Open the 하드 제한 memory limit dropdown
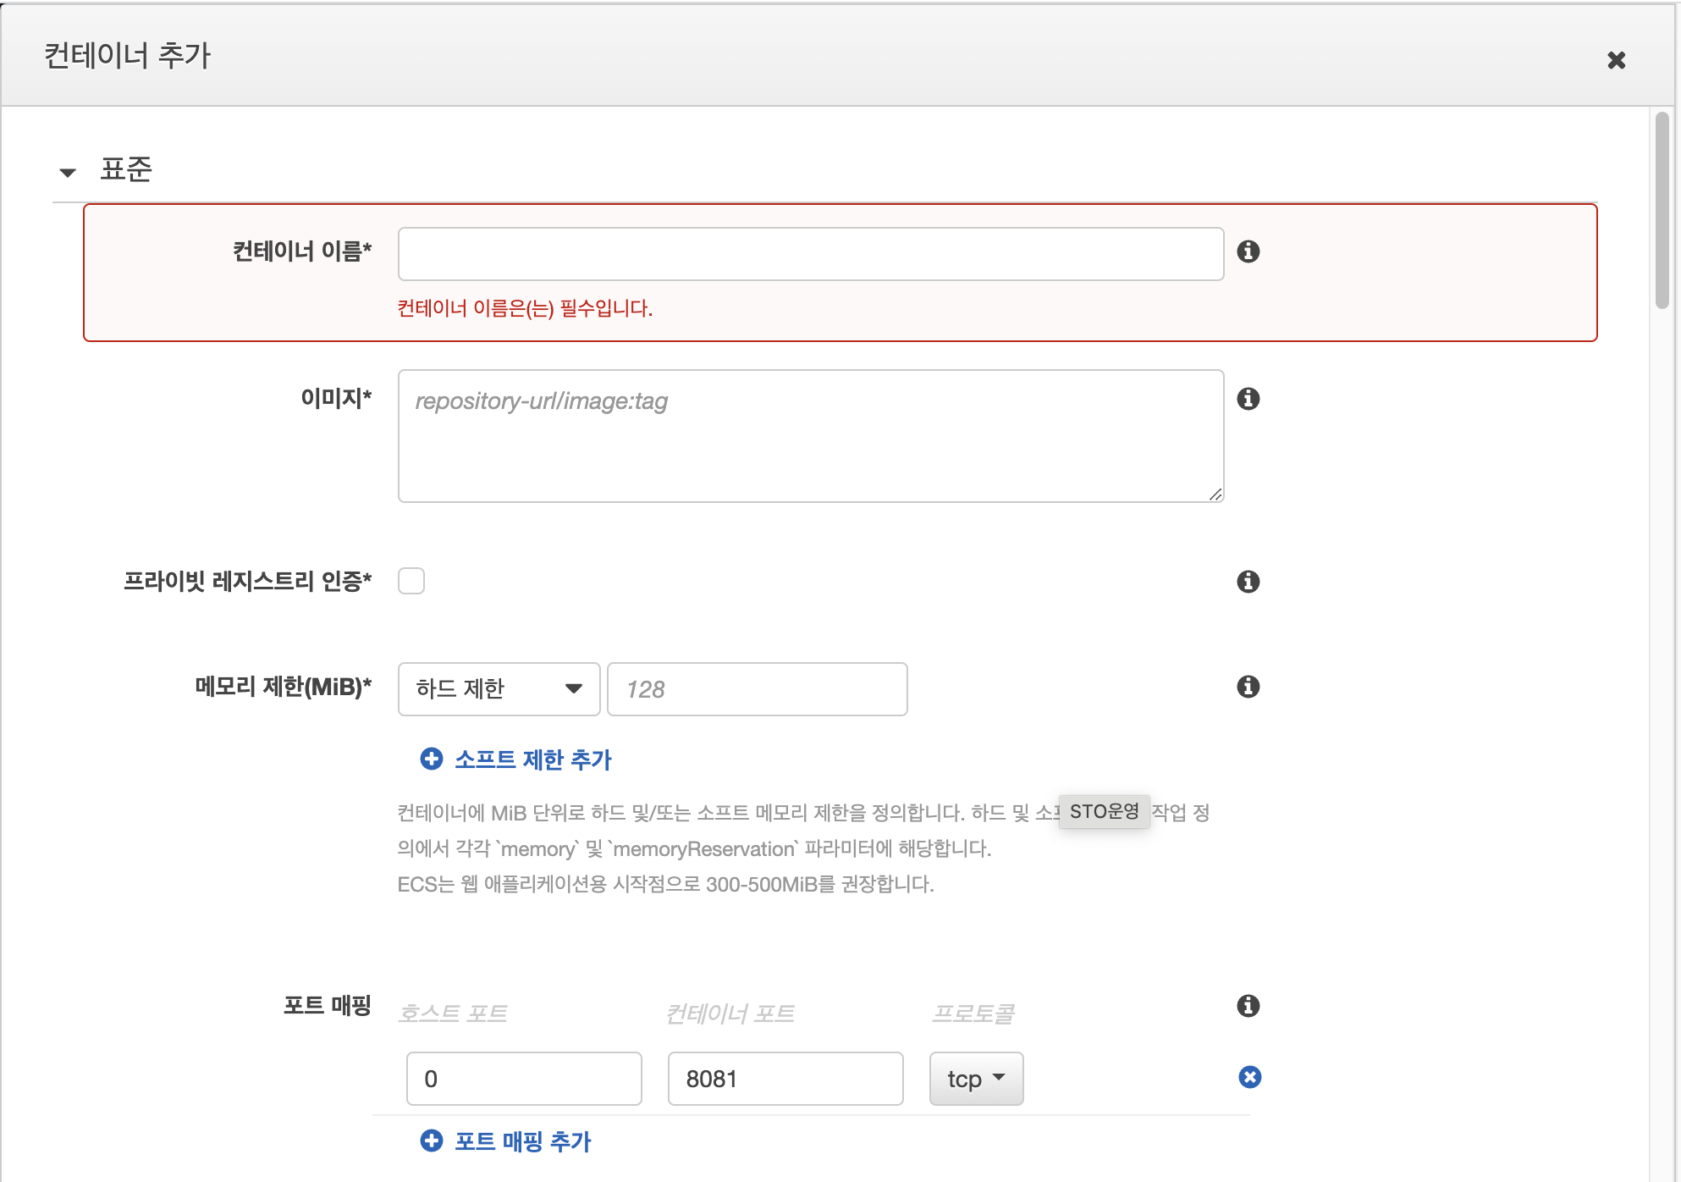 pos(499,689)
